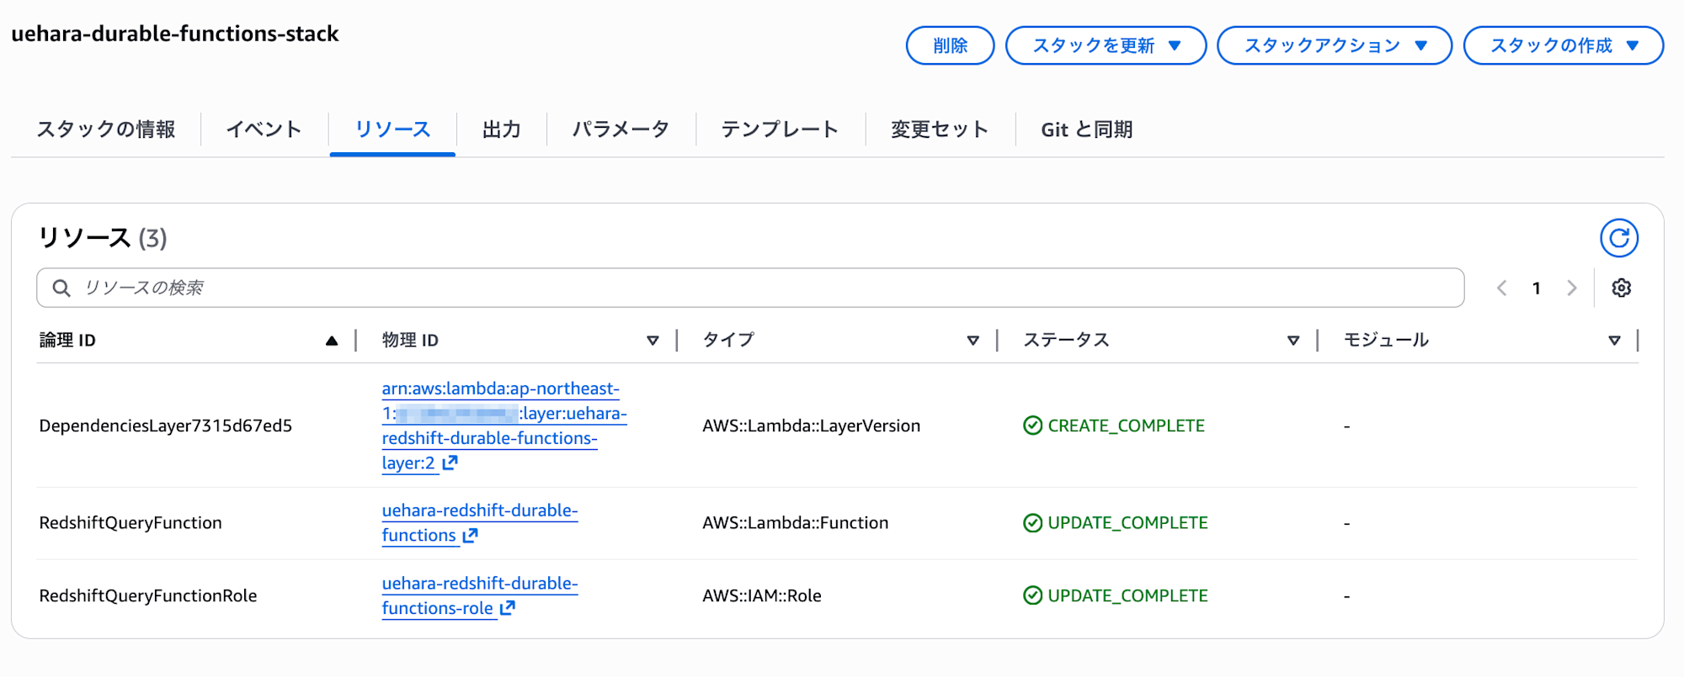This screenshot has height=677, width=1684.
Task: Open table preferences gear icon
Action: point(1621,288)
